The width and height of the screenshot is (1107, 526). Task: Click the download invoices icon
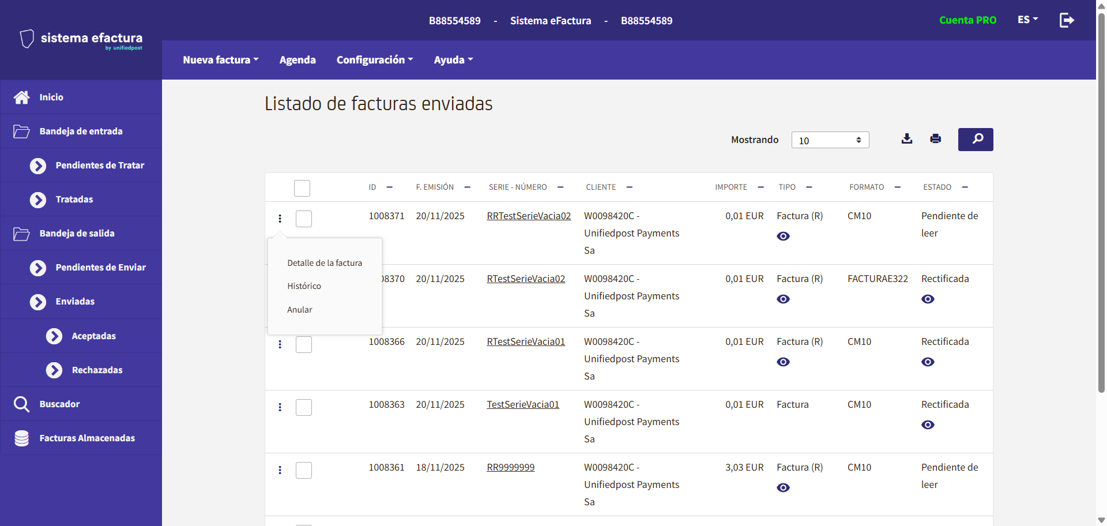(x=907, y=139)
